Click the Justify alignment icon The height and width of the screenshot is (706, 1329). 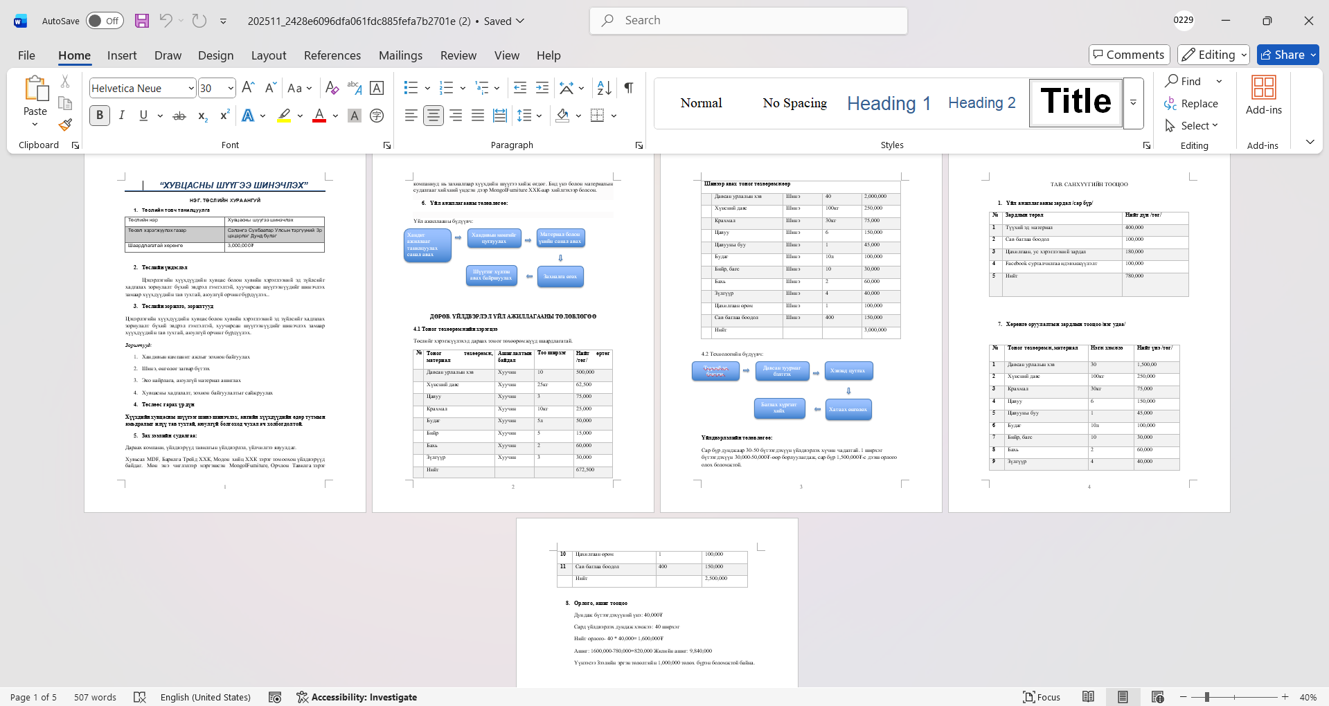pos(478,116)
